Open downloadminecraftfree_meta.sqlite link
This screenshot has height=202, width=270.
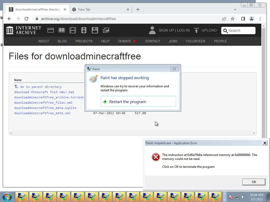tap(45, 108)
